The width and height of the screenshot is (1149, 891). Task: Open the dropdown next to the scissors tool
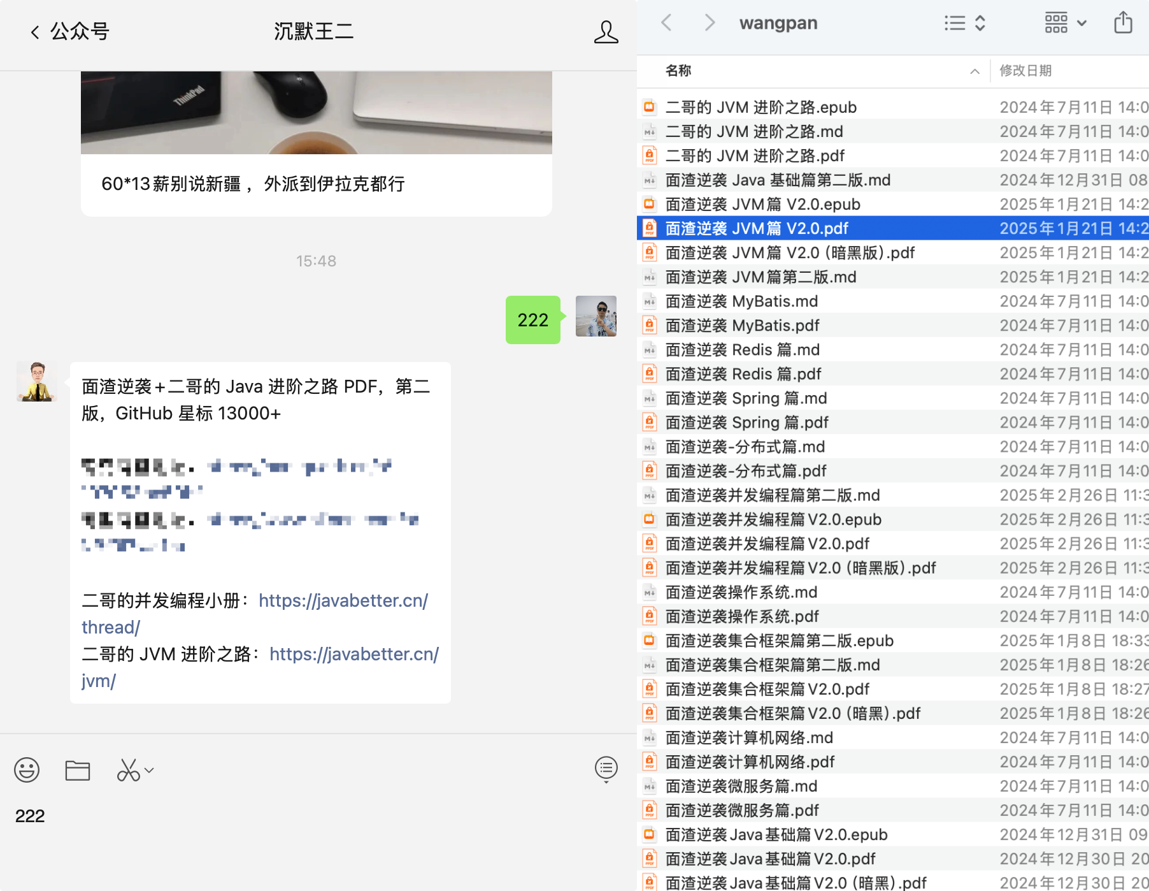pos(148,769)
